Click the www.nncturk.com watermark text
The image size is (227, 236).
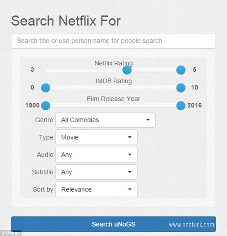pyautogui.click(x=192, y=225)
